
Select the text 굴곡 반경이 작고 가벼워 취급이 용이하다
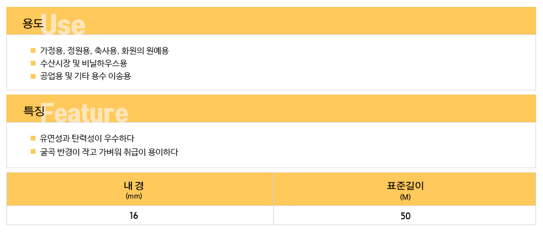(x=109, y=152)
